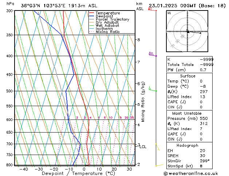Click the '30' temperature axis label

tap(129, 169)
